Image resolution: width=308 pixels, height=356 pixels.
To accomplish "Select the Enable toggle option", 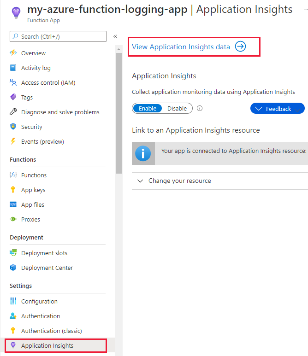I will click(x=148, y=109).
